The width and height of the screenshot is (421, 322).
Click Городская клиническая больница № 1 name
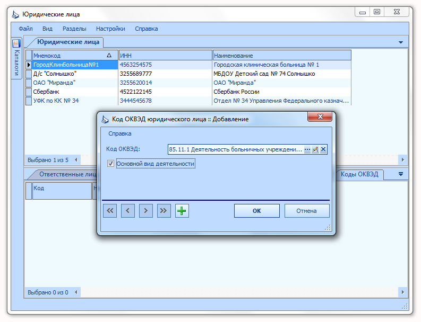[x=267, y=65]
